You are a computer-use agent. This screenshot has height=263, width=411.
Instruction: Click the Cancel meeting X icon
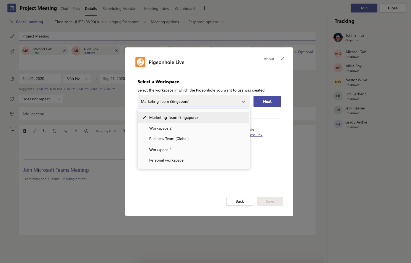tap(12, 22)
